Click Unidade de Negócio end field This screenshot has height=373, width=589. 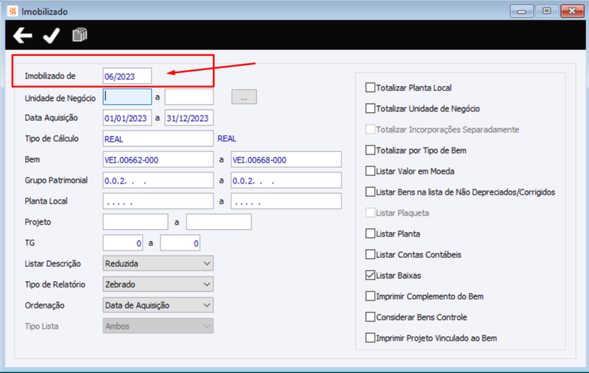[x=189, y=97]
